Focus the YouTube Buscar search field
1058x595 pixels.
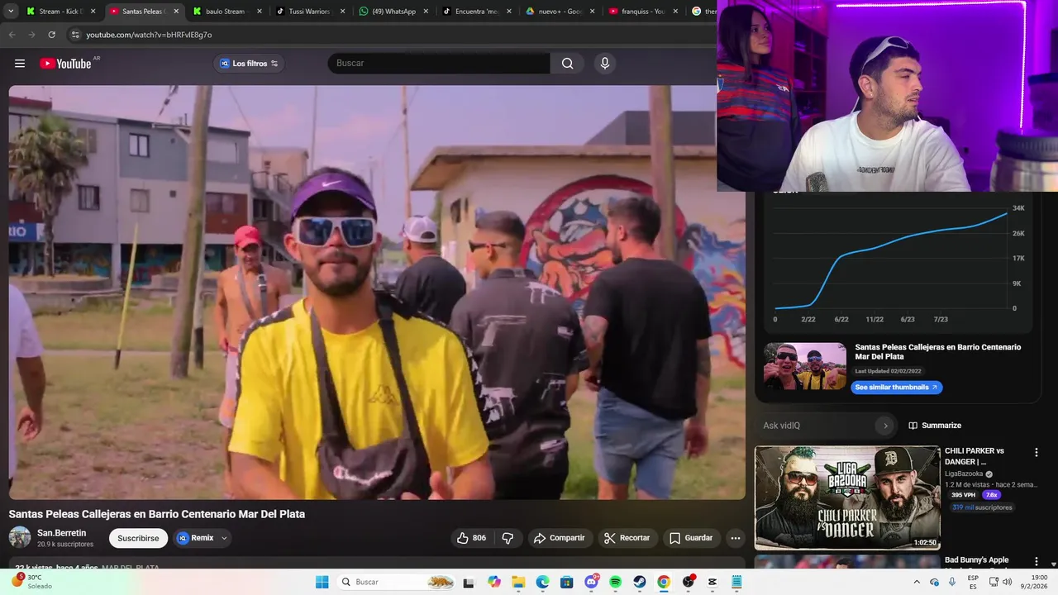(x=439, y=64)
